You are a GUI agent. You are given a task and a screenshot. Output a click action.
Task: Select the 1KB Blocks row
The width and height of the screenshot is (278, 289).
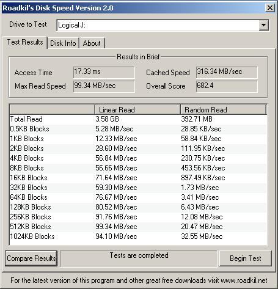point(138,139)
